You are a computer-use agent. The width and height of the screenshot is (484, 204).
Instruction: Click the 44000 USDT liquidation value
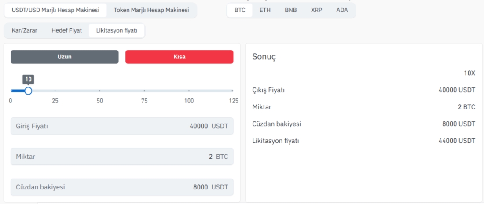click(x=457, y=141)
